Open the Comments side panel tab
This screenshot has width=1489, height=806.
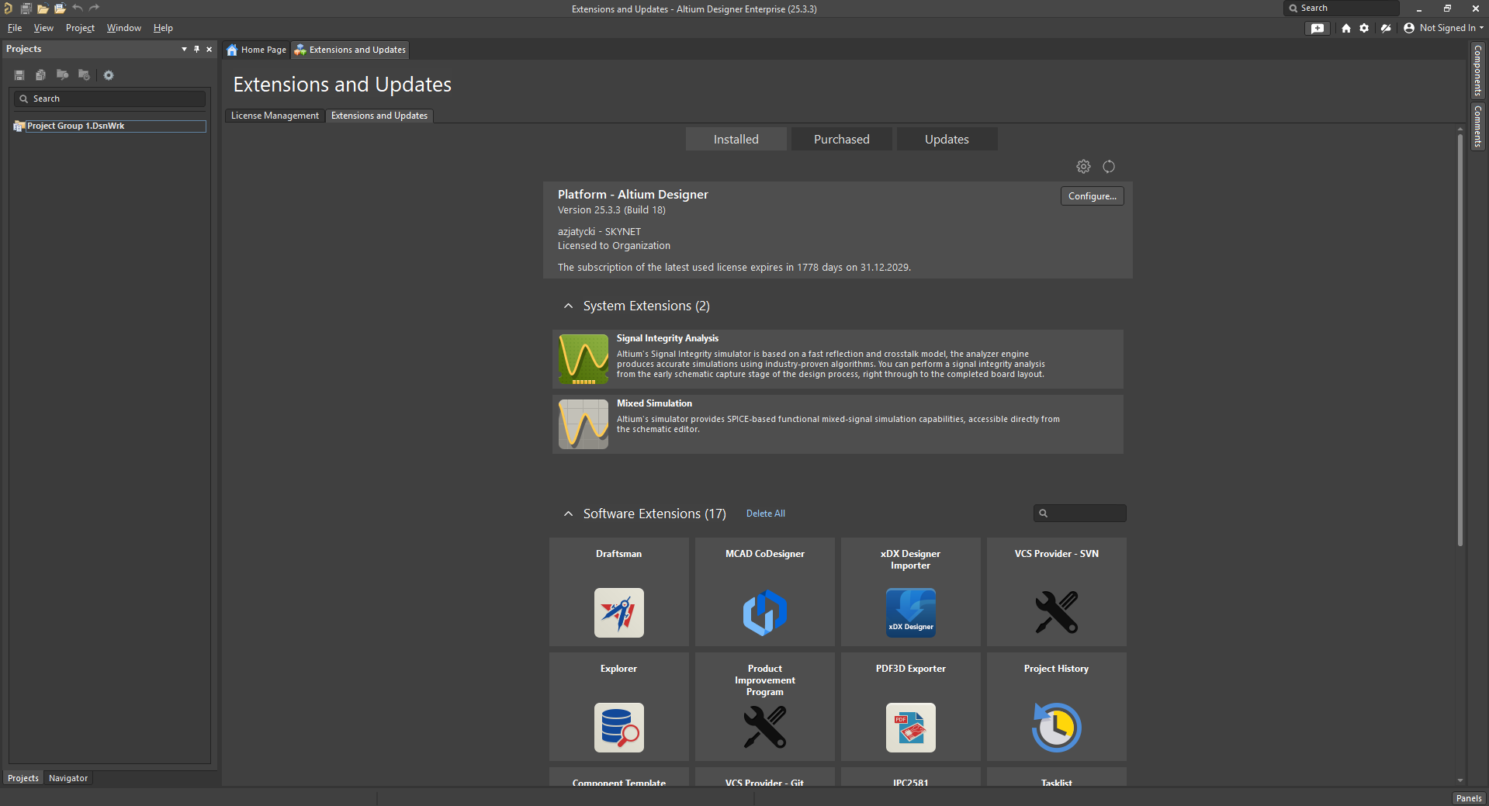(x=1478, y=126)
